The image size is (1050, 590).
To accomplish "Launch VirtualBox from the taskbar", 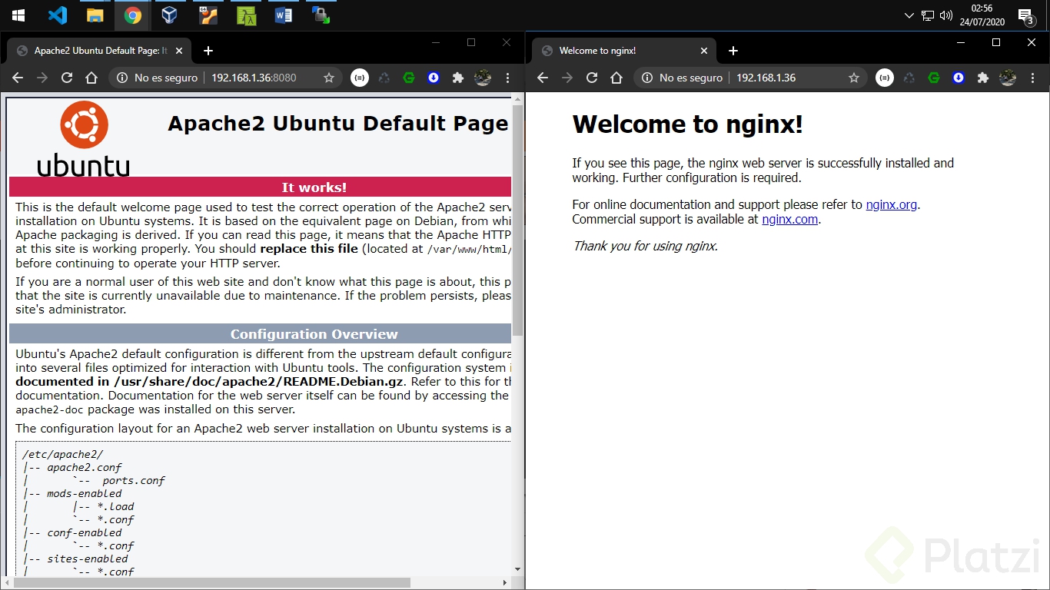I will pos(170,15).
